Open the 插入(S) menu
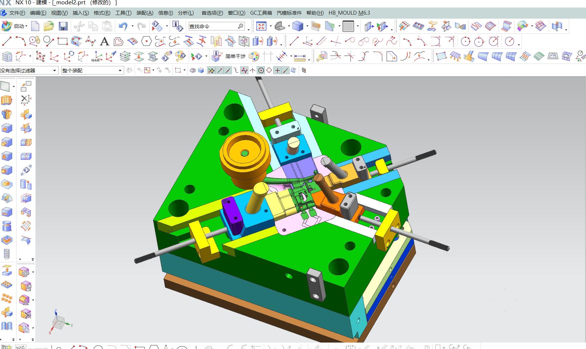Screen dimensions: 586x349 click(x=81, y=13)
